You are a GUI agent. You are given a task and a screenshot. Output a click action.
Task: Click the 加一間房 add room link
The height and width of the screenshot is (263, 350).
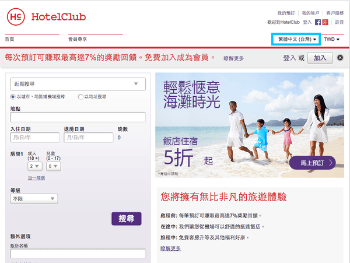point(36,178)
